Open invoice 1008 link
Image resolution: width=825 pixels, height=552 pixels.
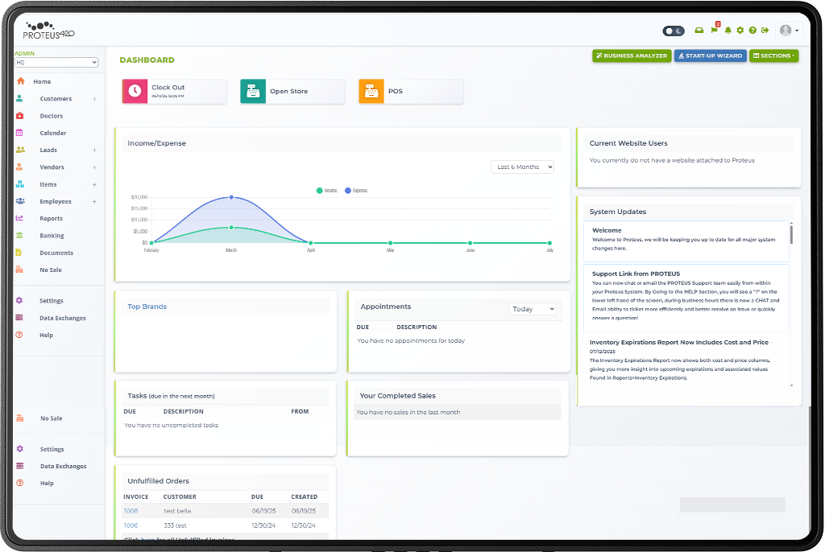(x=131, y=511)
